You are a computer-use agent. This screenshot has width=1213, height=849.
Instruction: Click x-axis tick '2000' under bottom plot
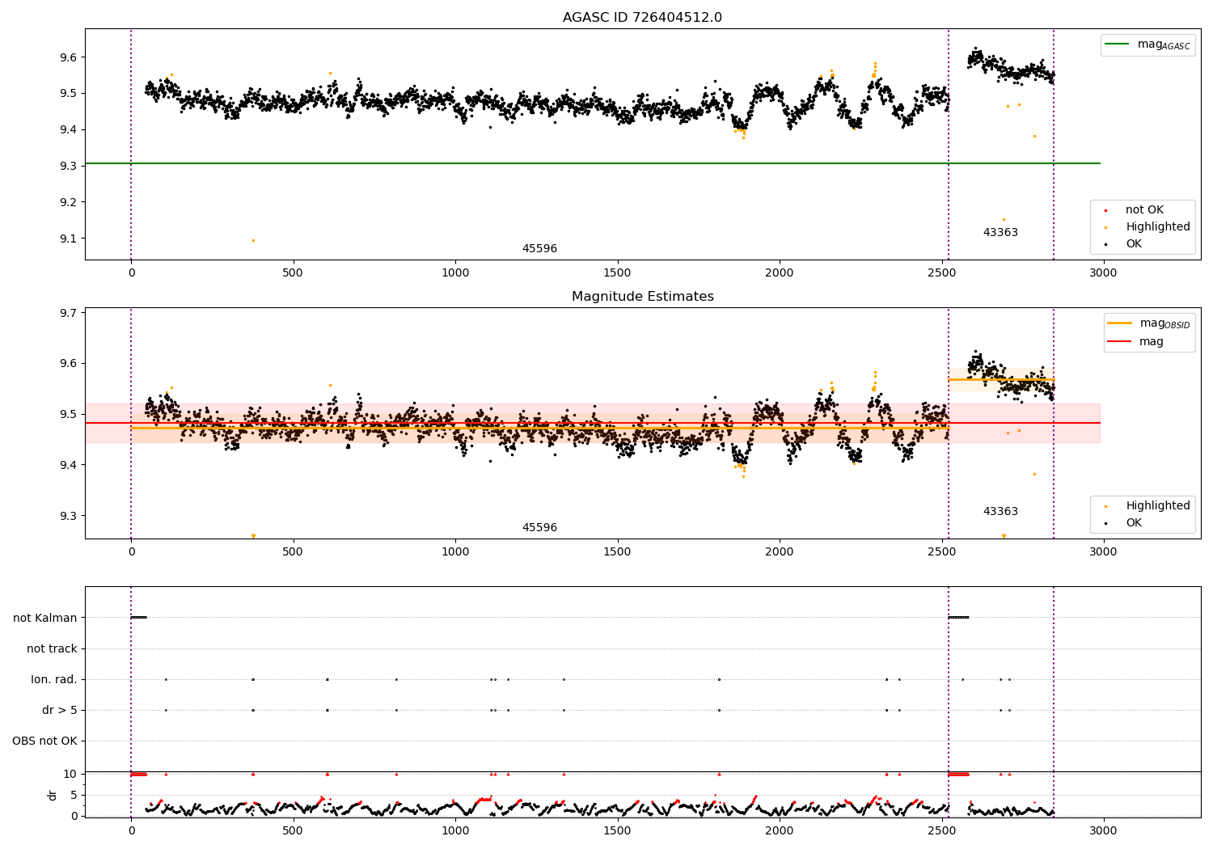(x=780, y=830)
